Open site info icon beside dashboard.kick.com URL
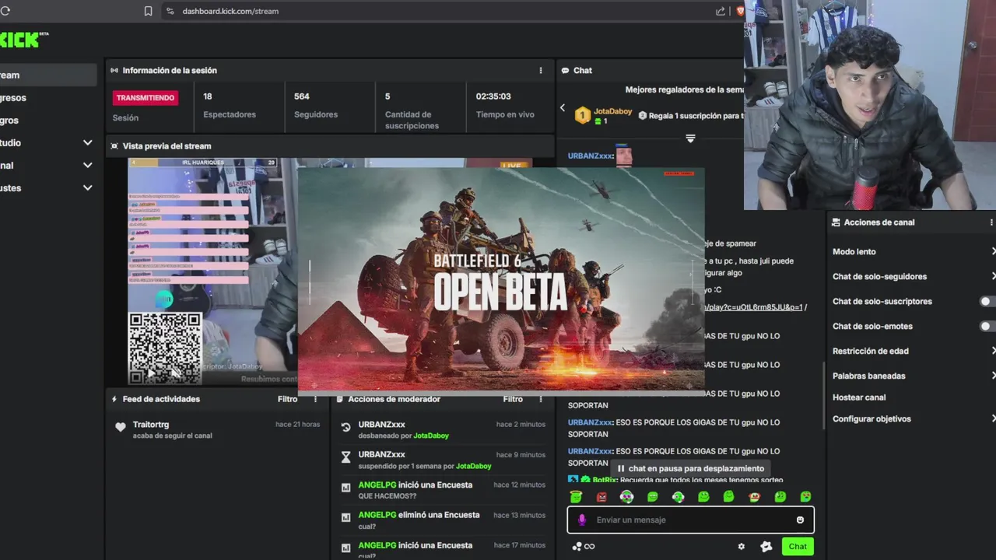 pos(170,11)
